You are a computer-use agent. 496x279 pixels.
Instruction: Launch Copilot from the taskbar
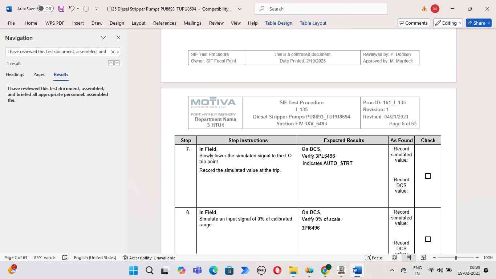pyautogui.click(x=181, y=270)
